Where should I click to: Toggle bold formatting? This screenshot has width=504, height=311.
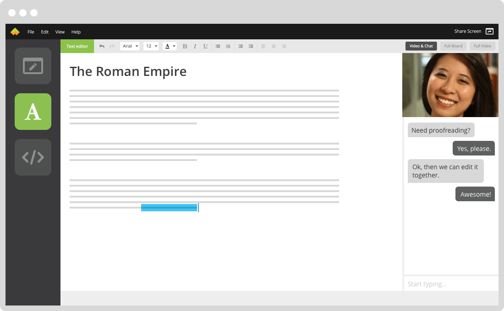(185, 46)
